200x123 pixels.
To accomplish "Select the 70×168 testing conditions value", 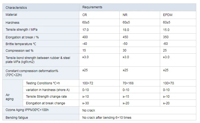I will point(128,83).
